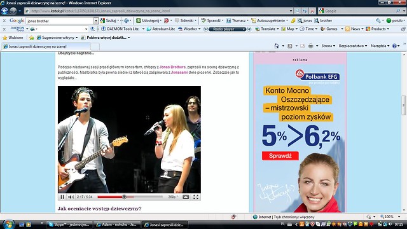Image resolution: width=407 pixels, height=229 pixels.
Task: Pause the video with the pause button
Action: click(x=62, y=197)
